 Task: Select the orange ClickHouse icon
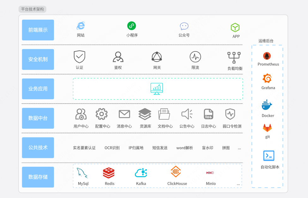pyautogui.click(x=176, y=171)
